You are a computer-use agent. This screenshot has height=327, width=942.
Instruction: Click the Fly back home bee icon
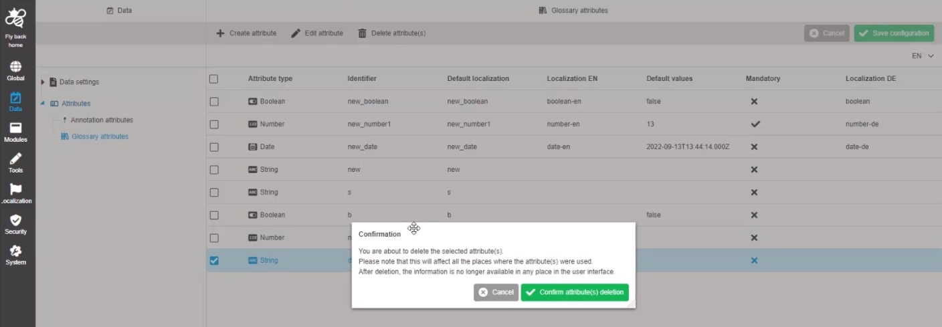coord(15,18)
